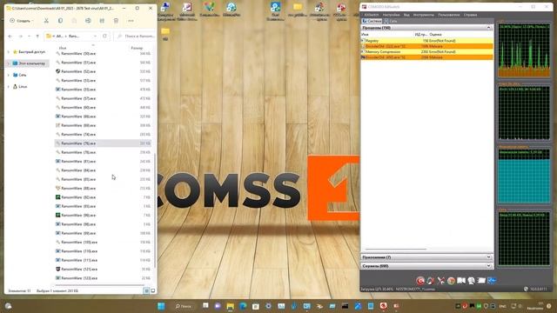The height and width of the screenshot is (313, 557).
Task: Click the Explorer Up arrow
Action: pyautogui.click(x=37, y=37)
